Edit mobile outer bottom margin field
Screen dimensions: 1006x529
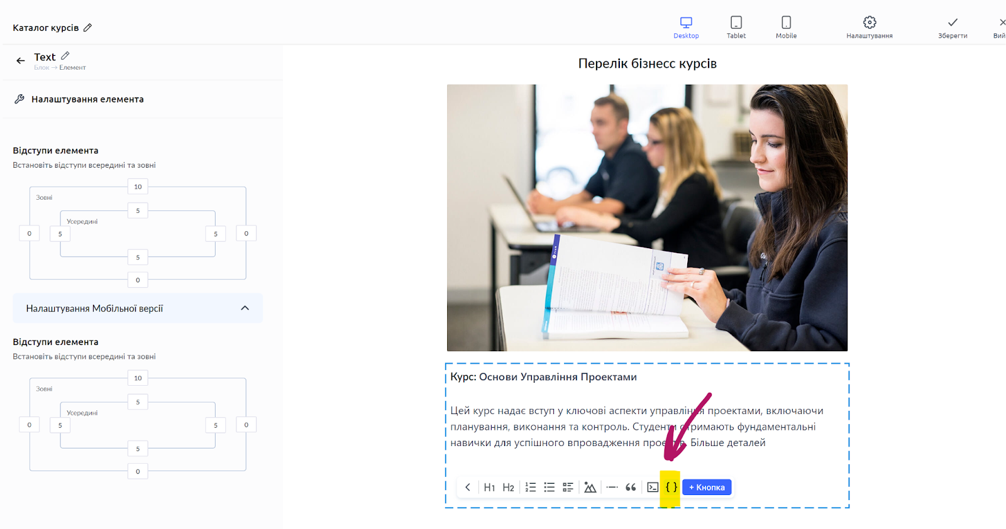(x=138, y=472)
